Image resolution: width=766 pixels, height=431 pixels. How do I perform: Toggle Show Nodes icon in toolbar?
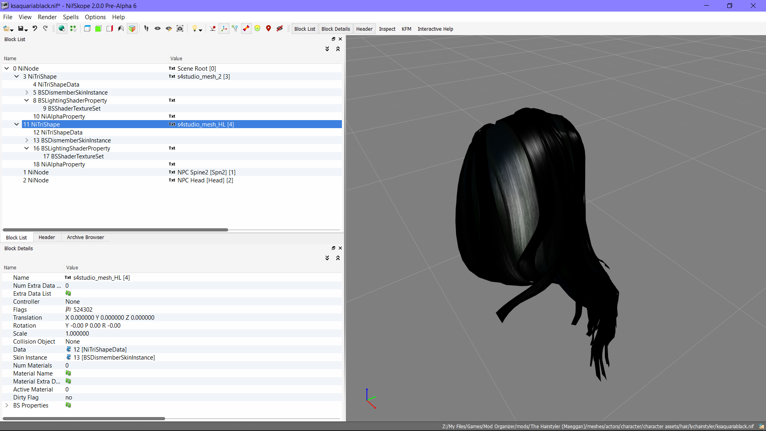pos(235,28)
